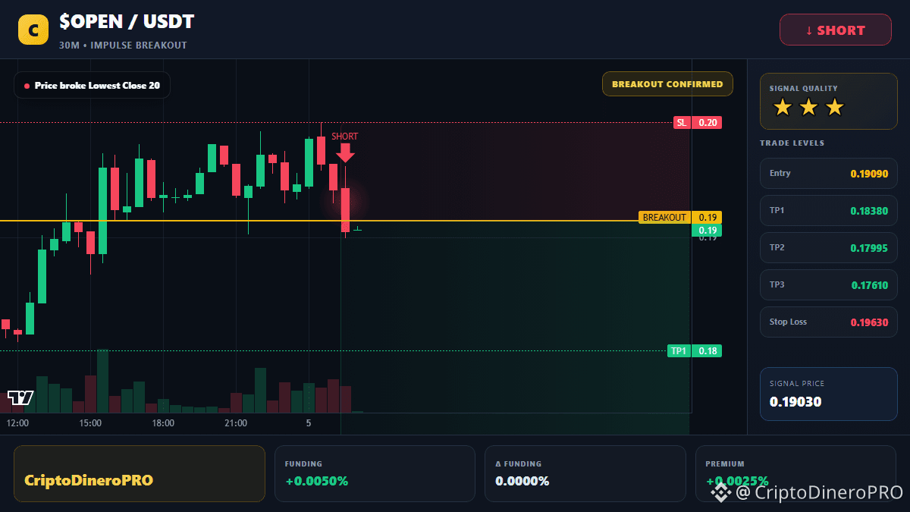Click the TradingView logo on the chart

[20, 397]
